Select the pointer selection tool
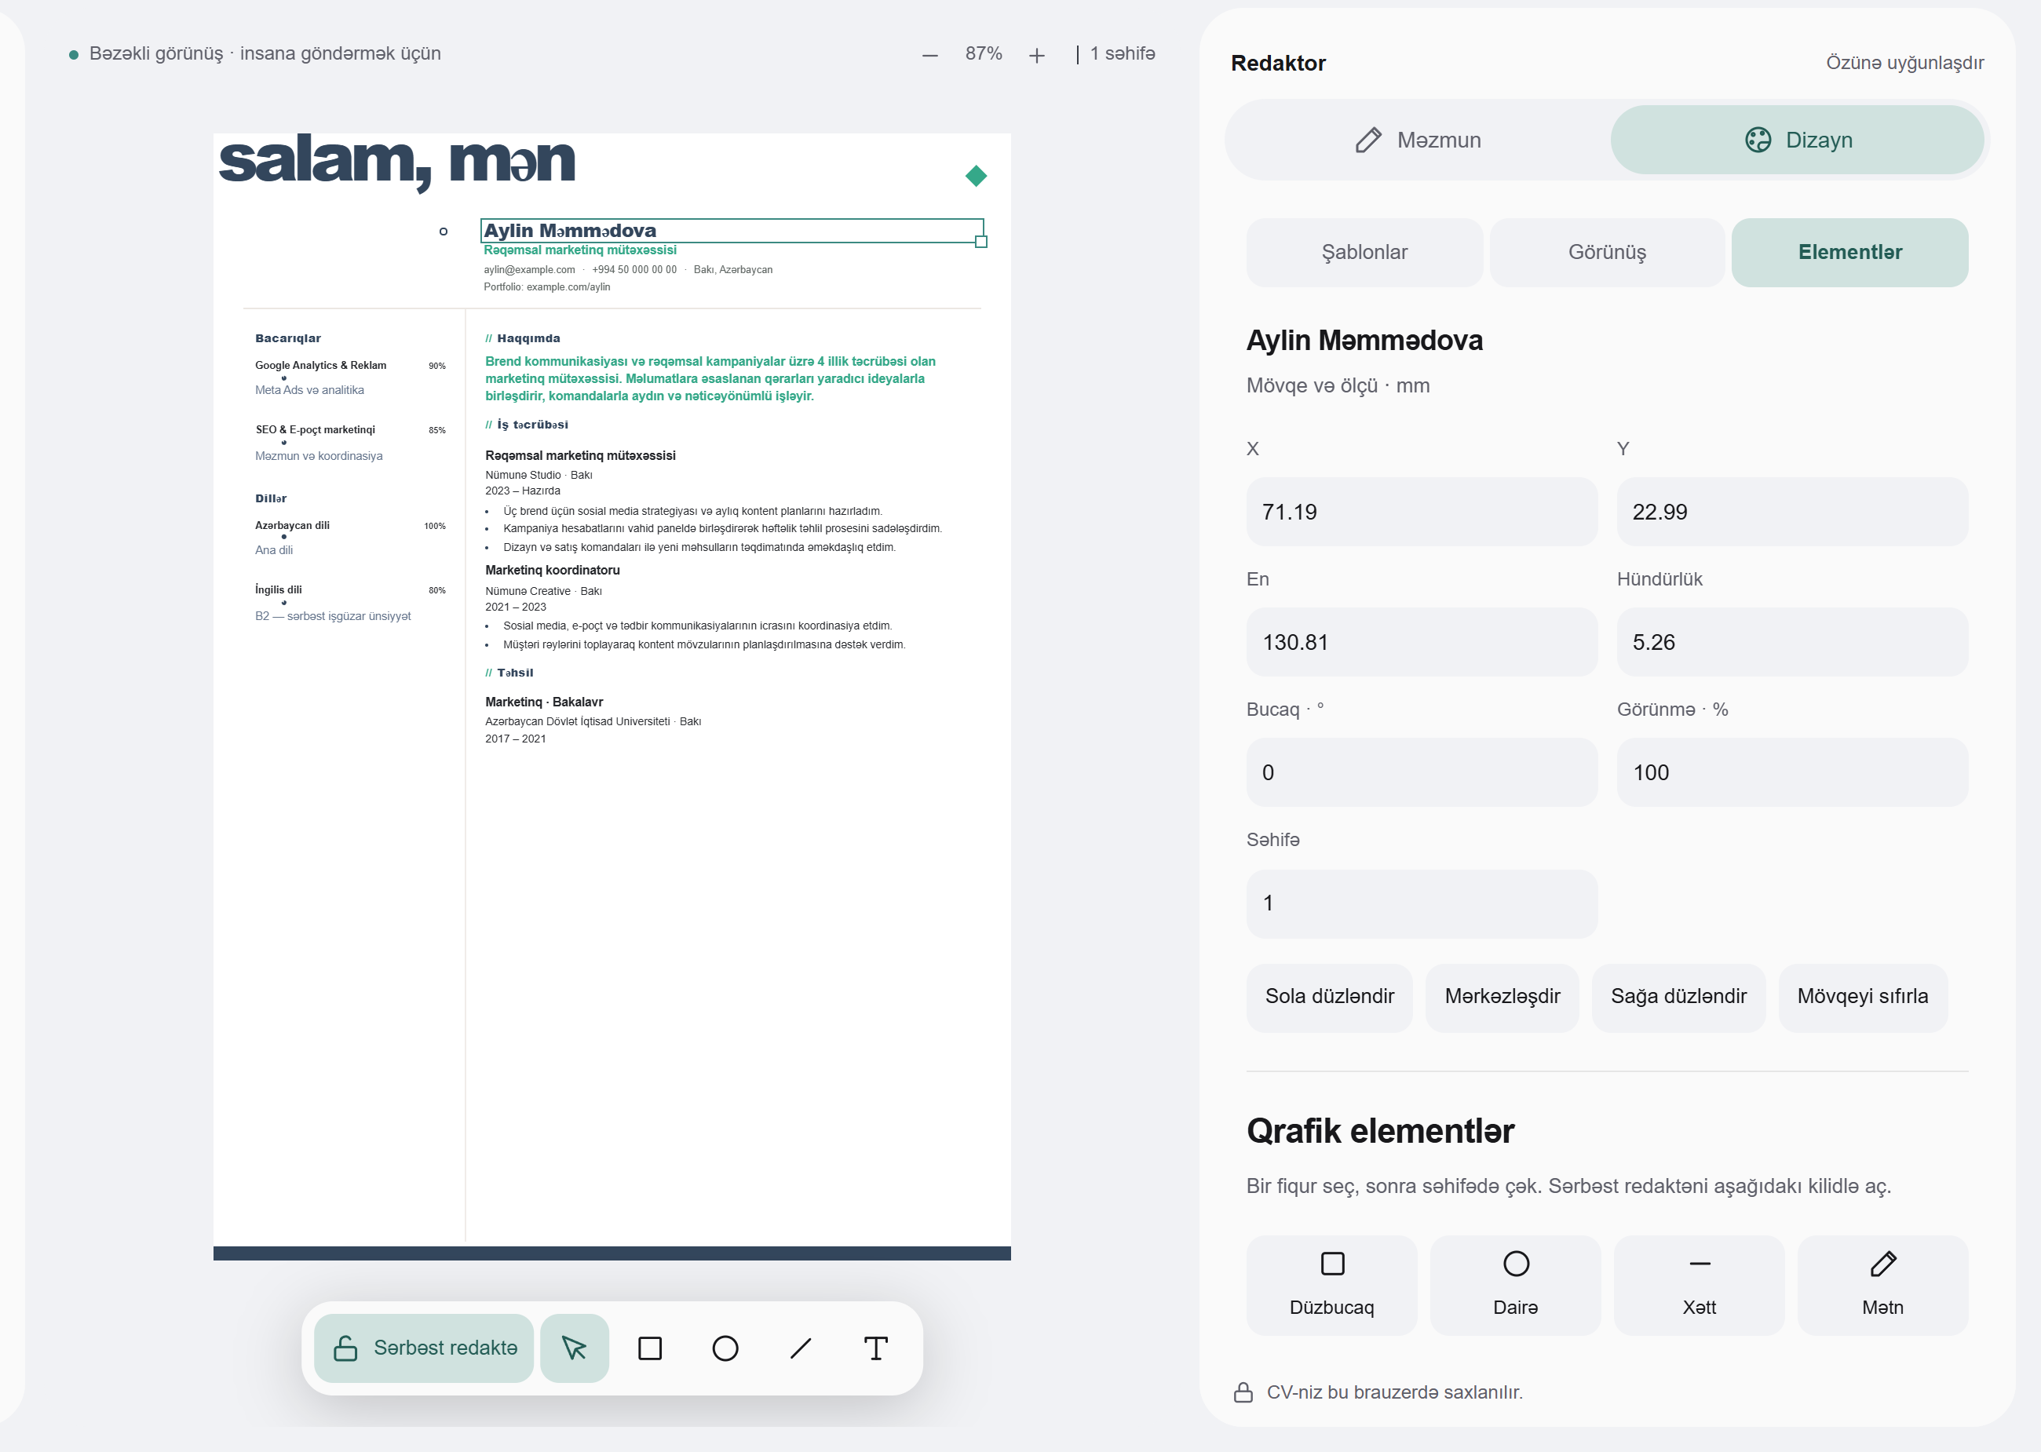Image resolution: width=2041 pixels, height=1452 pixels. 575,1348
